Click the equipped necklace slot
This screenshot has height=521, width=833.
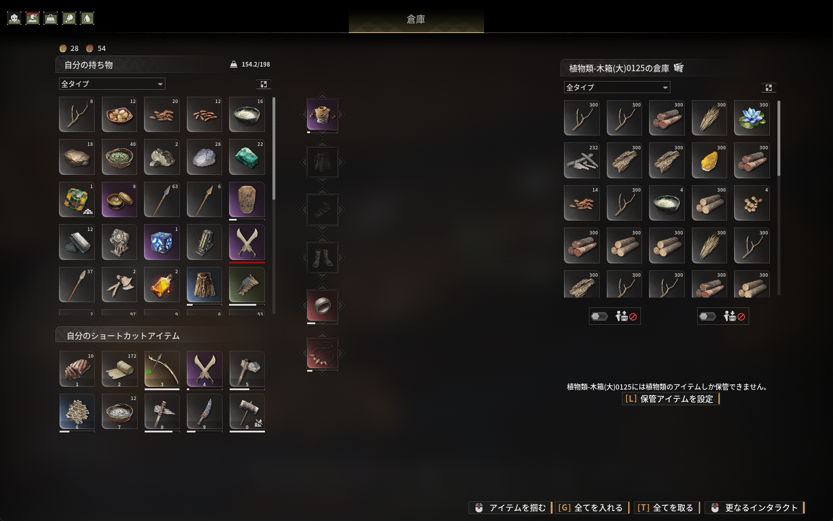322,353
